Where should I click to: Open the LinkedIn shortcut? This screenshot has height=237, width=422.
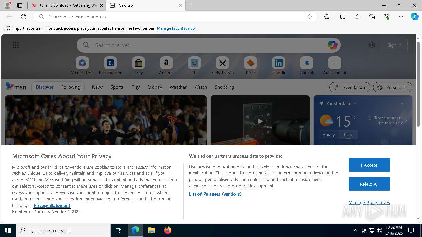279,66
